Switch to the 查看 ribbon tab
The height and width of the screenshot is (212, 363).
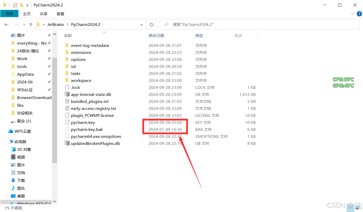60,14
